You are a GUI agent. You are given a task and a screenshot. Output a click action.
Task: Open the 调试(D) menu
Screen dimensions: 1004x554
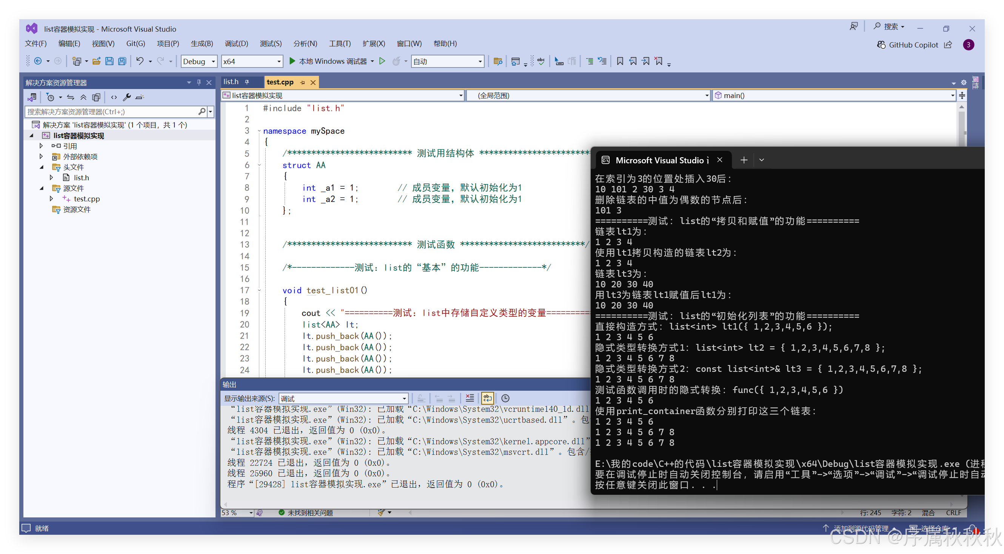236,44
